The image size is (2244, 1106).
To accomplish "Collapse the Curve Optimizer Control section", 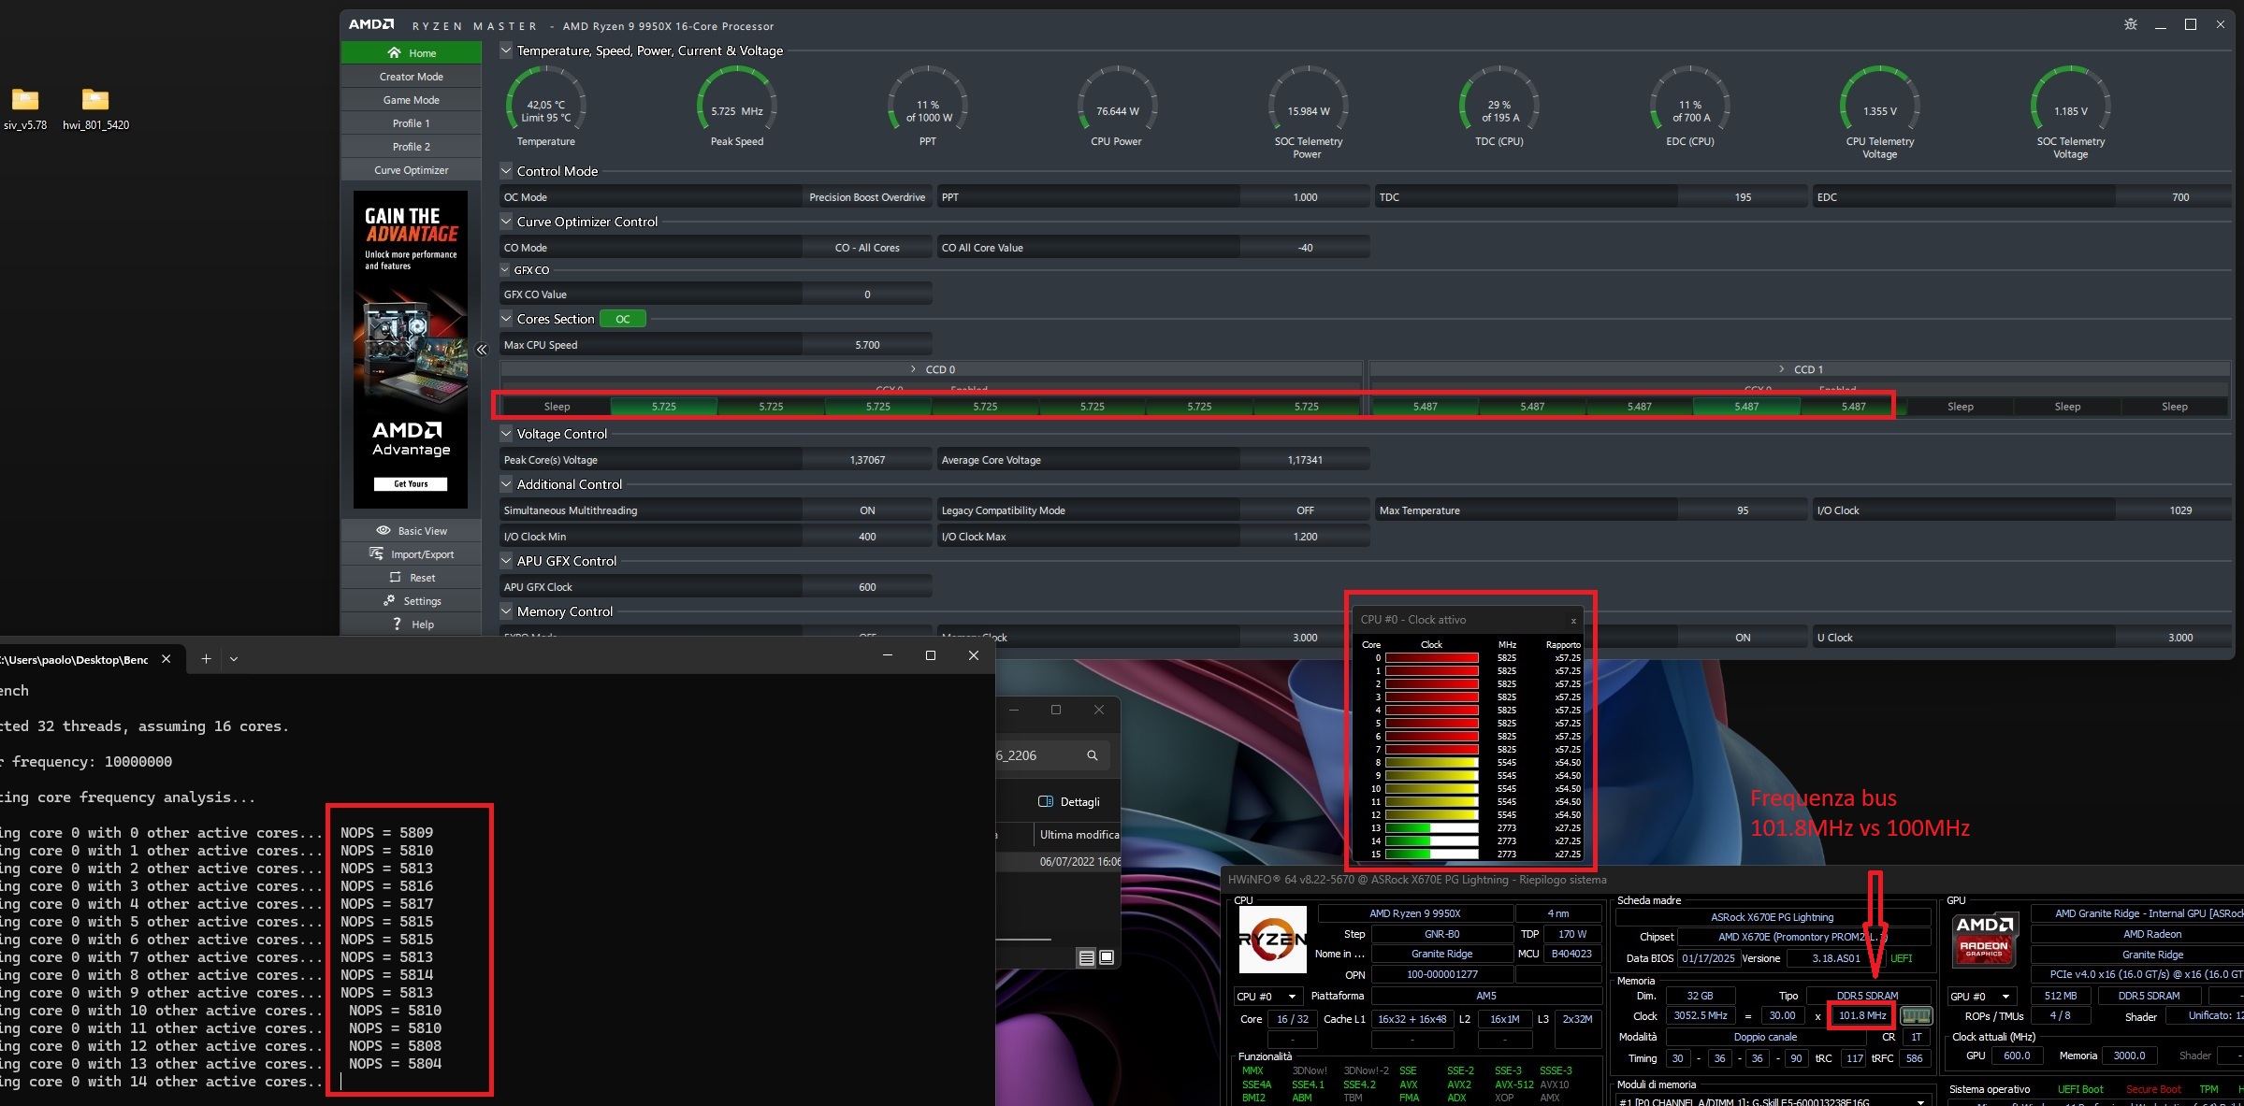I will point(506,222).
